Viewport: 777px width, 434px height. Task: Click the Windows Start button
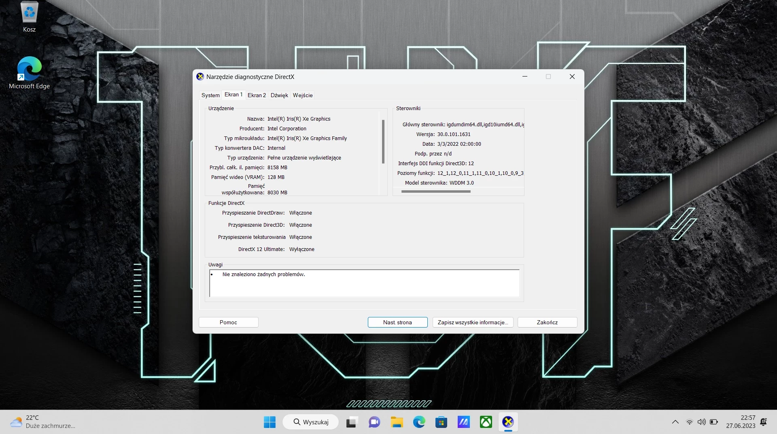point(270,422)
